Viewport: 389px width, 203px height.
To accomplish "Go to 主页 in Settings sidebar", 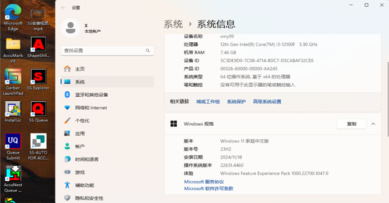I will click(x=107, y=69).
